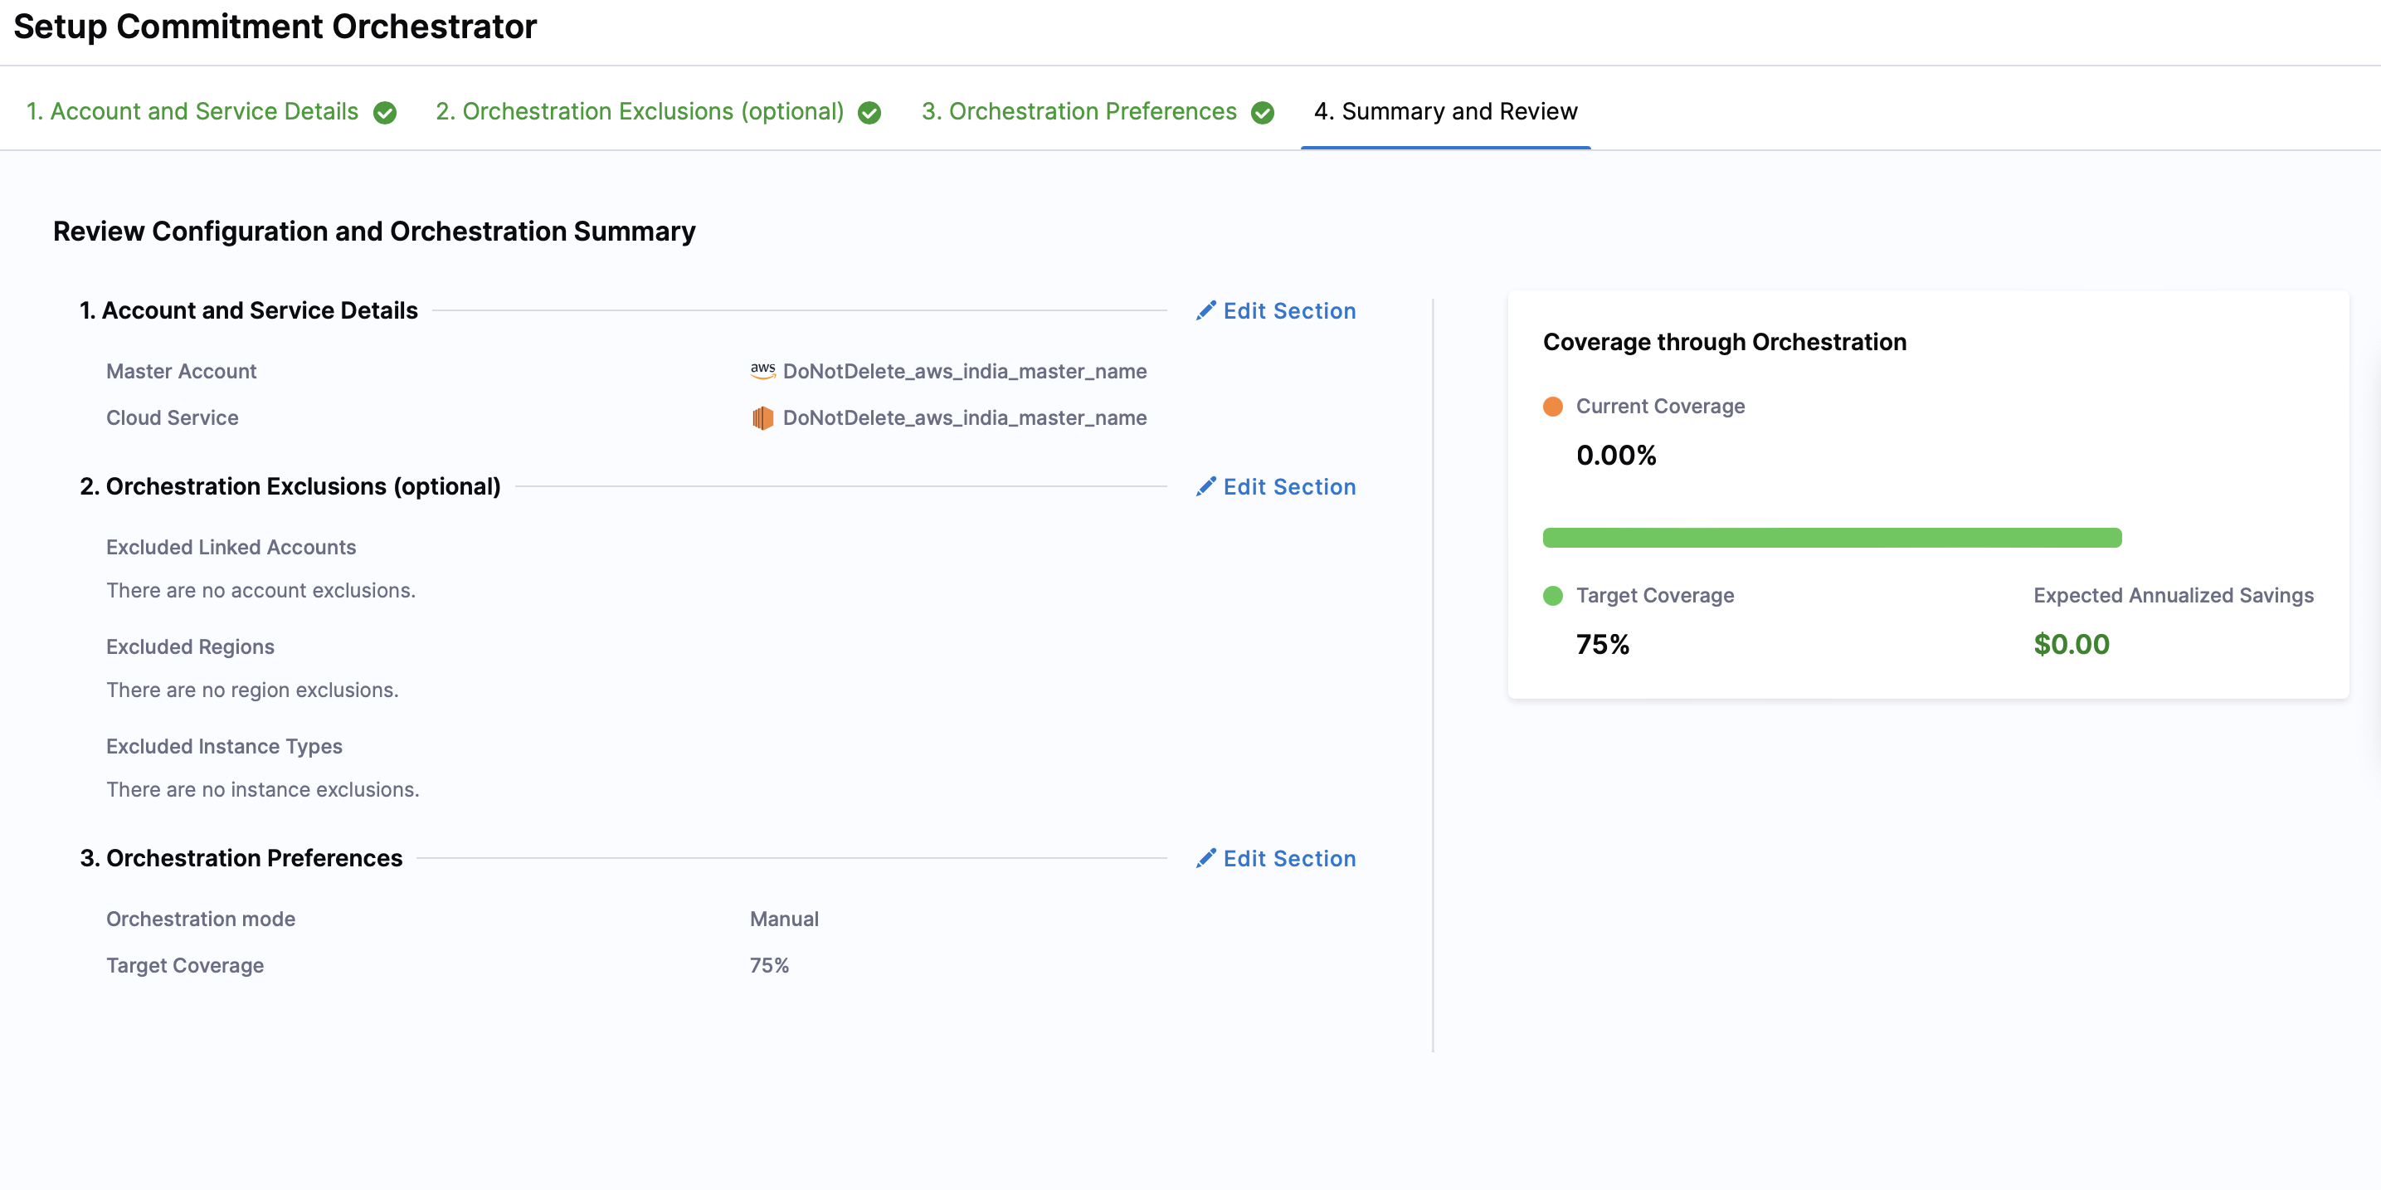This screenshot has height=1190, width=2381.
Task: Select the Summary and Review tab
Action: tap(1445, 111)
